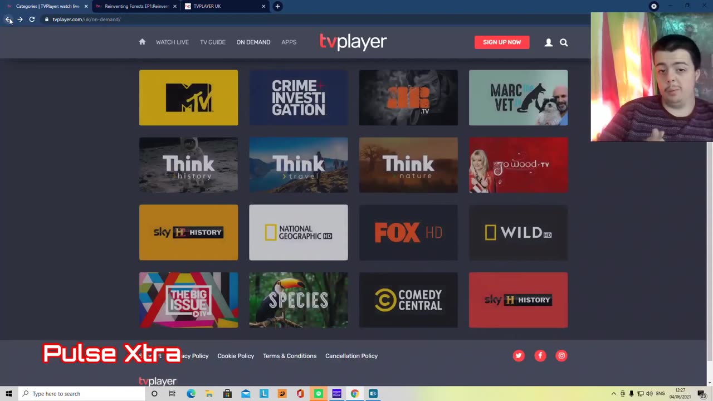Screen dimensions: 713x401
Task: Reload the current page
Action: [32, 19]
